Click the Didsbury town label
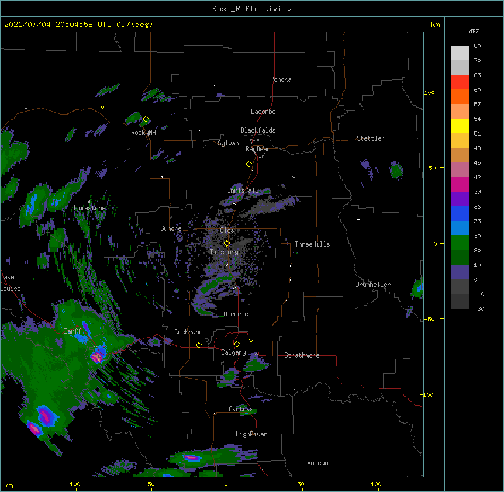 tap(225, 252)
